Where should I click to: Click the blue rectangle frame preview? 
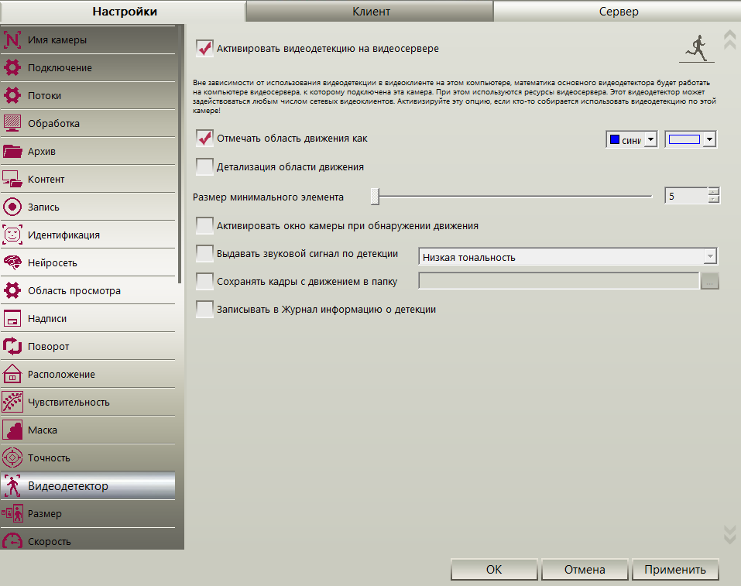pos(684,139)
